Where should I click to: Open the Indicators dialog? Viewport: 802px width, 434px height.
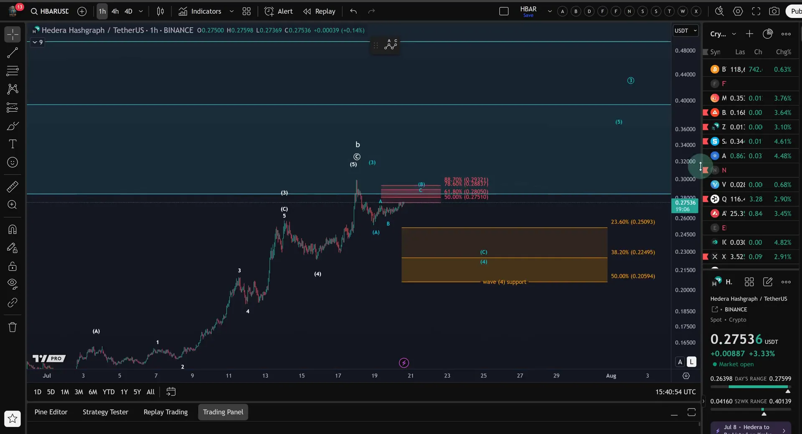point(200,11)
